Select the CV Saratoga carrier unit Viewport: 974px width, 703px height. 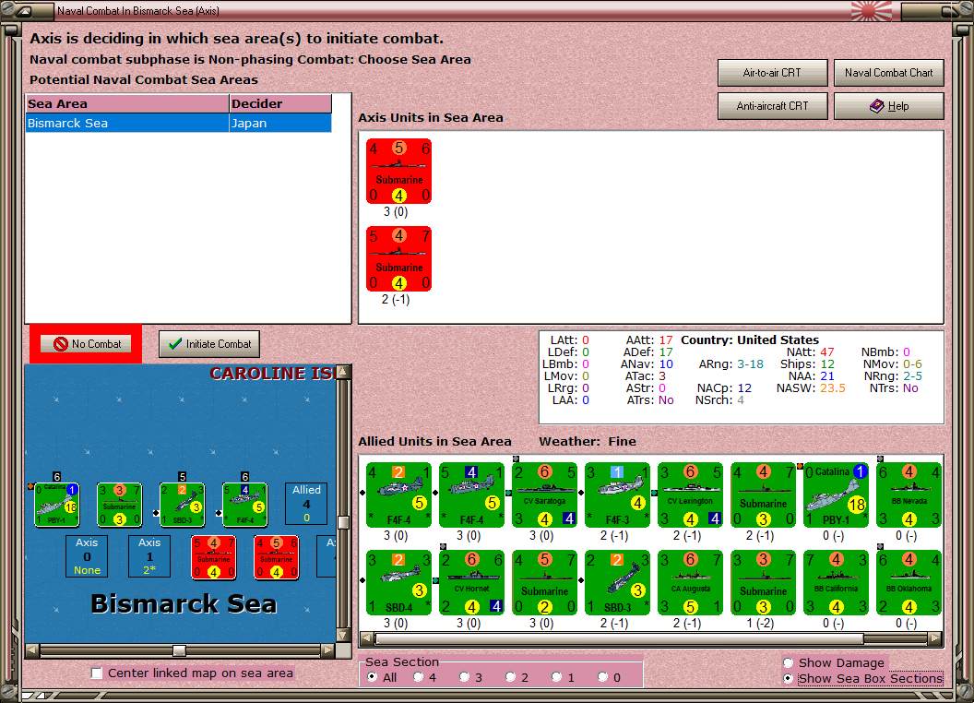tap(544, 494)
